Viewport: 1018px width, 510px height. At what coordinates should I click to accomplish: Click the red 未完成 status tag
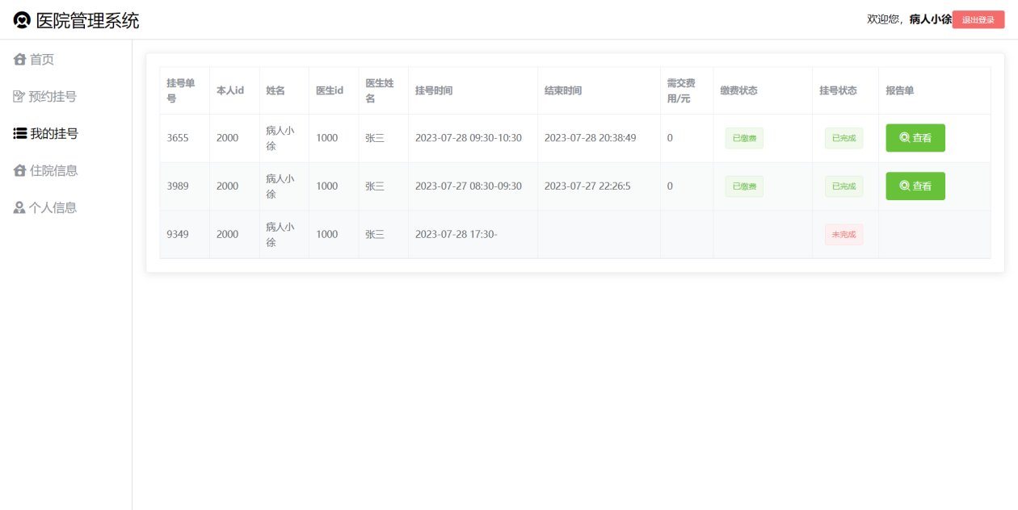click(843, 235)
